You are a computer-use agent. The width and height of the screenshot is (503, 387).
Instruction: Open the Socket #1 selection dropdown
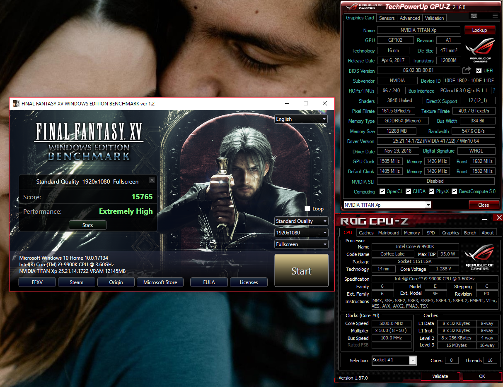(394, 360)
